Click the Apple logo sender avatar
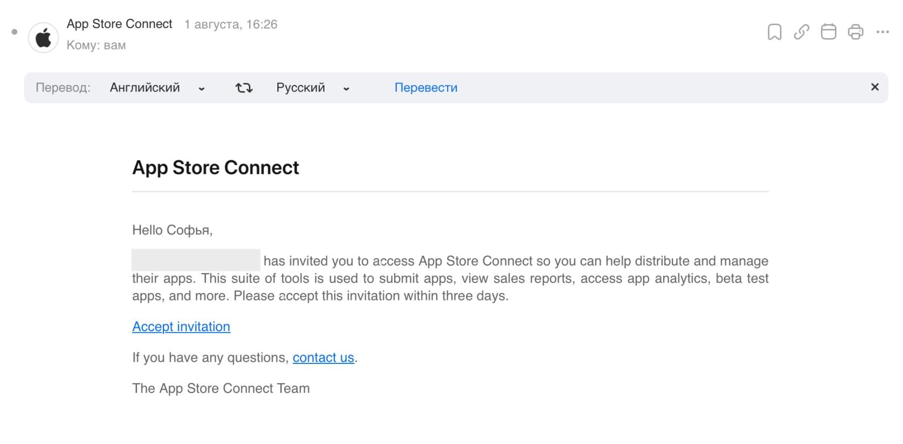The width and height of the screenshot is (903, 444). (43, 38)
